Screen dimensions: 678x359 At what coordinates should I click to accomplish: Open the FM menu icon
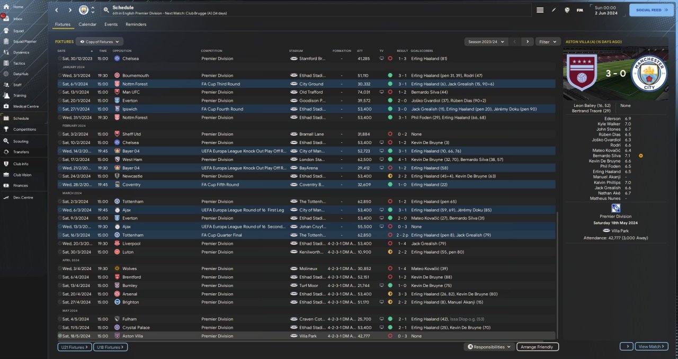click(x=580, y=10)
